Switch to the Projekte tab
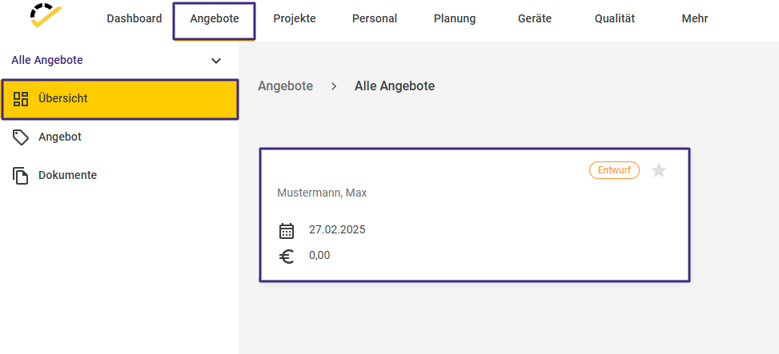This screenshot has height=354, width=779. [294, 18]
